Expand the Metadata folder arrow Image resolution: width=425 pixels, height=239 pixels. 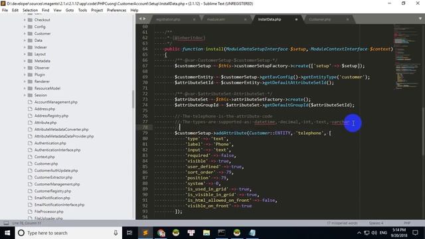(x=25, y=61)
